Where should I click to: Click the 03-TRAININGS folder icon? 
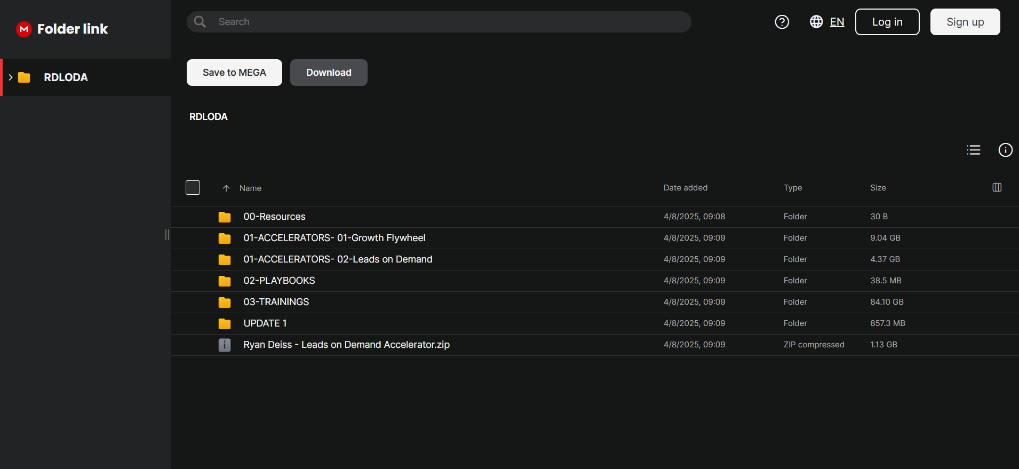225,303
